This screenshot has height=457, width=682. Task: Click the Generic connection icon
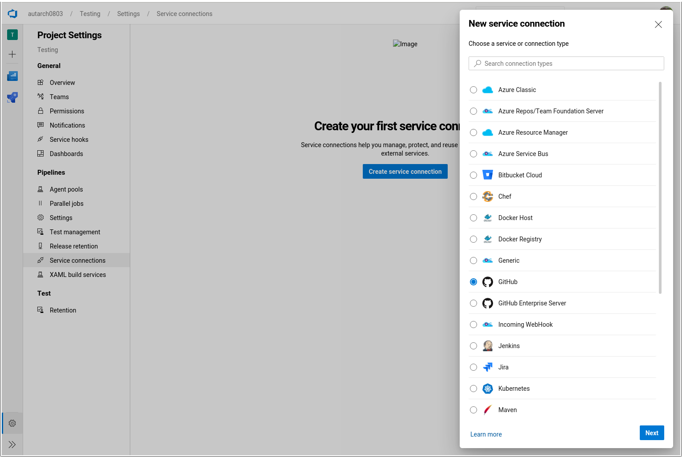(x=488, y=261)
